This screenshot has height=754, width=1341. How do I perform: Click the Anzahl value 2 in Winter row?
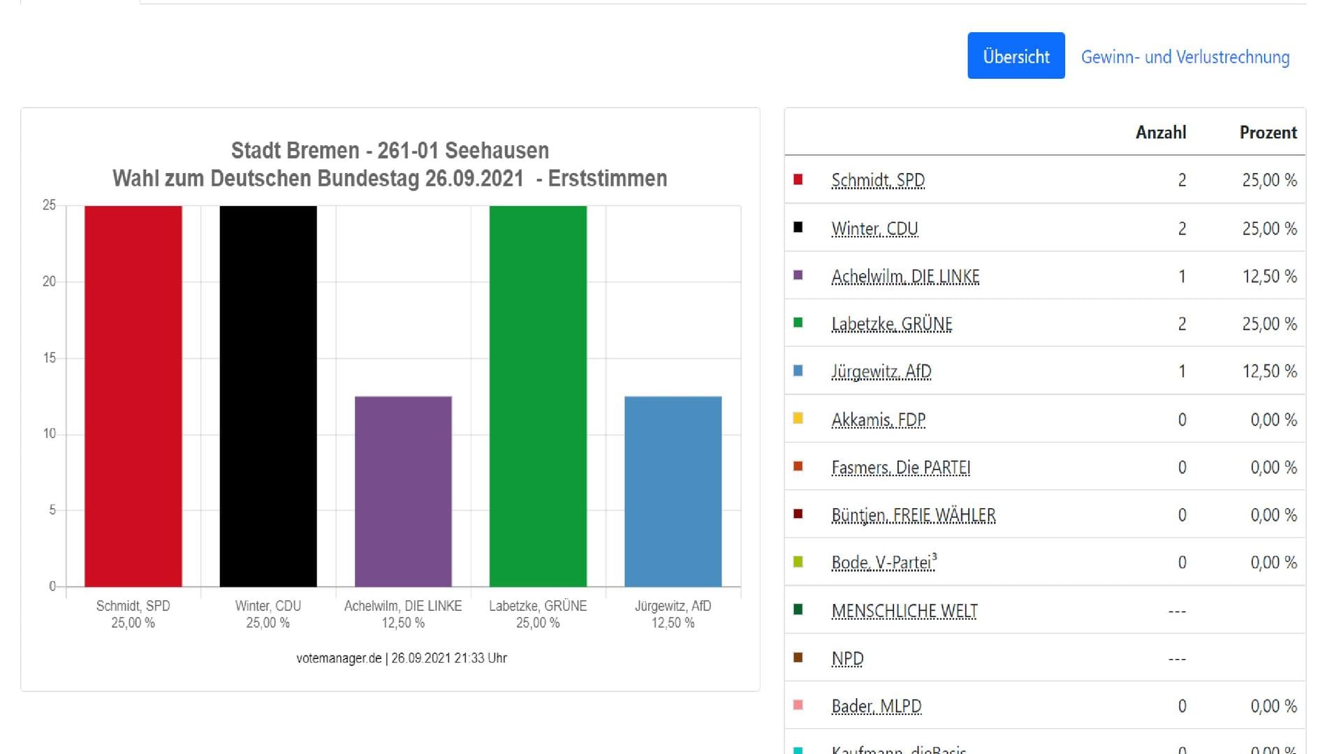point(1182,228)
